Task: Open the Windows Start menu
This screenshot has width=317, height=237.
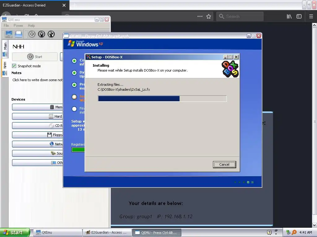Action: [x=15, y=232]
